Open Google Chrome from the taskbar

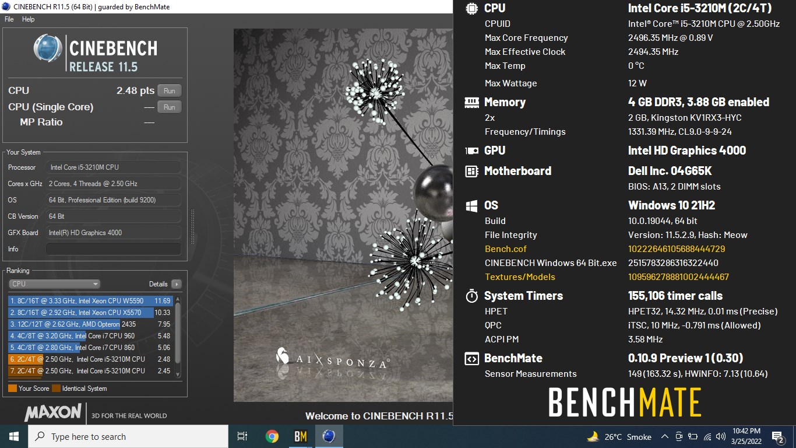tap(272, 436)
